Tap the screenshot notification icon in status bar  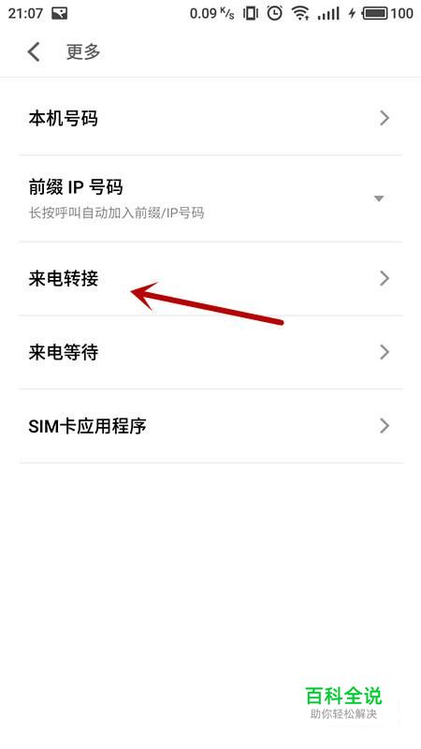[x=59, y=13]
